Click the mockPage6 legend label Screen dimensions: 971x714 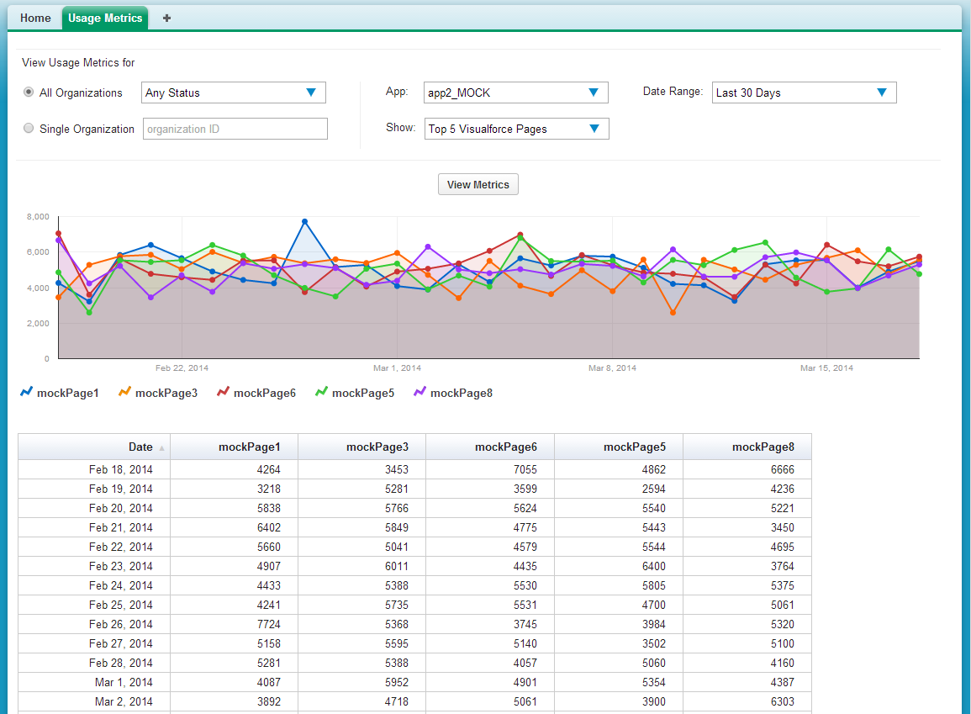click(x=265, y=394)
